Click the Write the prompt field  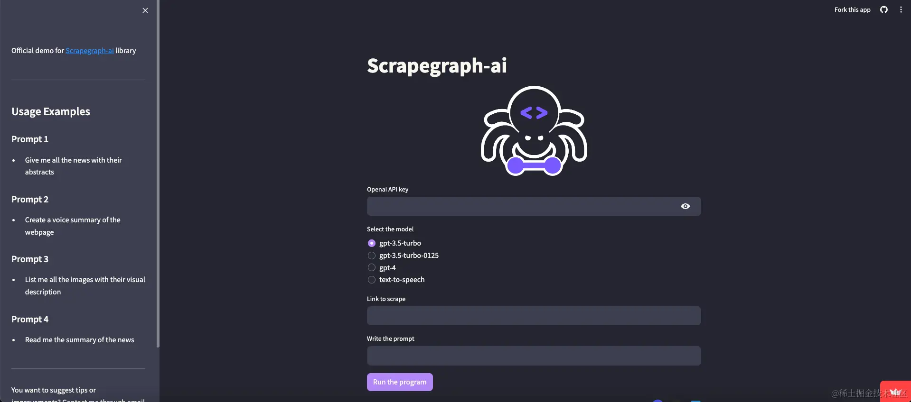(534, 356)
